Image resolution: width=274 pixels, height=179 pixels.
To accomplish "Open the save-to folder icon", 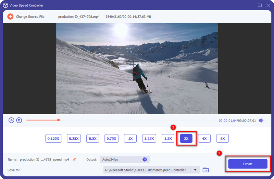I will [x=206, y=170].
